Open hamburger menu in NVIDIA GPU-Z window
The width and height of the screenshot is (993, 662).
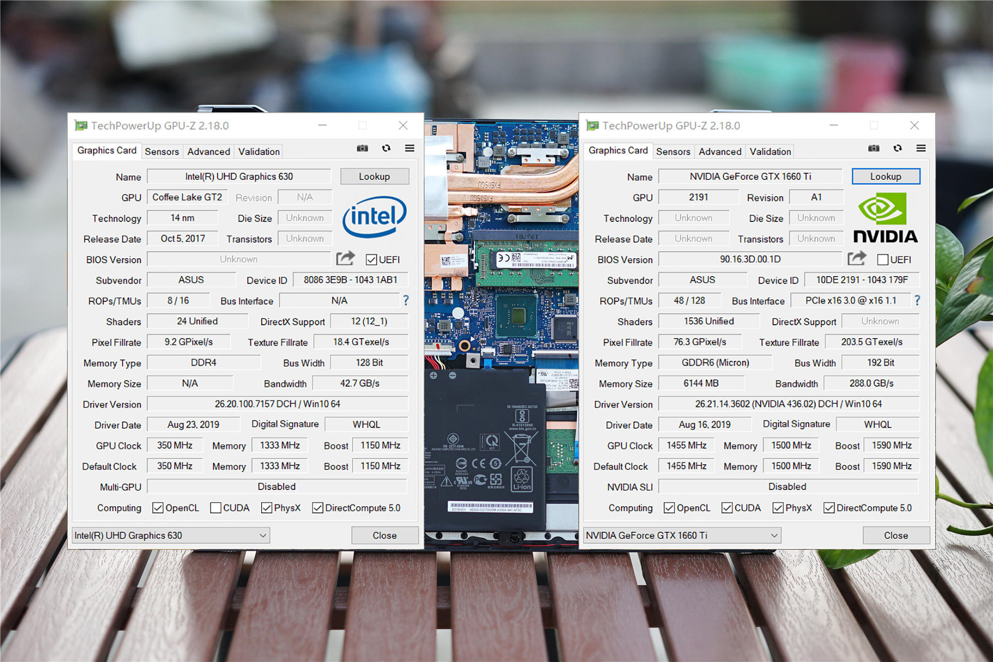point(921,148)
